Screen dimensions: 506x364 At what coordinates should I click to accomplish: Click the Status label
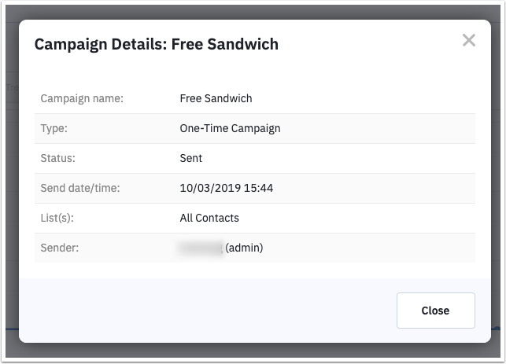pyautogui.click(x=57, y=158)
